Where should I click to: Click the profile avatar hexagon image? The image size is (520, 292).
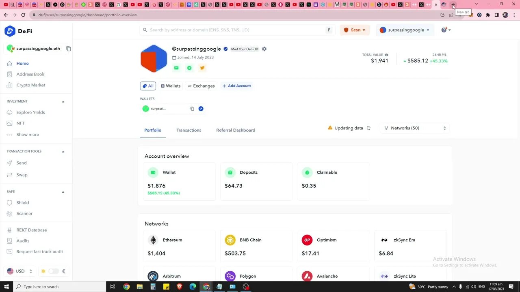click(x=154, y=58)
